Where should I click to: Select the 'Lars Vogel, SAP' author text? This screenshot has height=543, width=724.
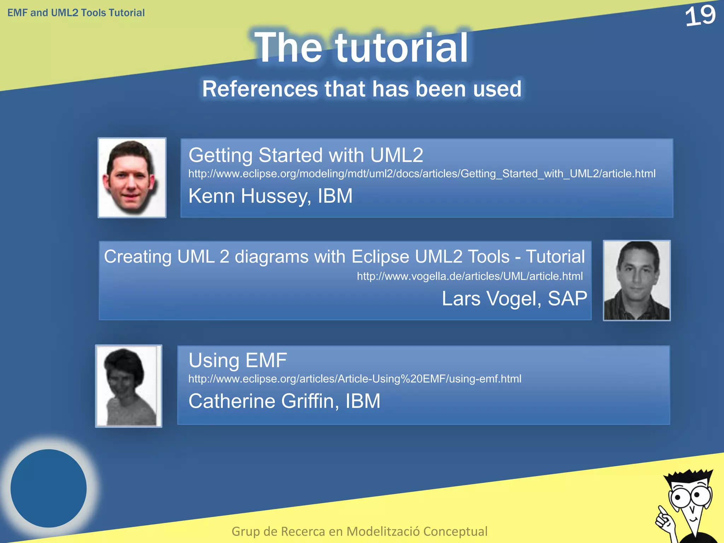514,298
